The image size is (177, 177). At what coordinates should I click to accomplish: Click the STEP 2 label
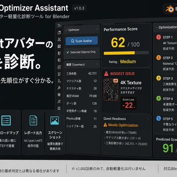pos(168,58)
